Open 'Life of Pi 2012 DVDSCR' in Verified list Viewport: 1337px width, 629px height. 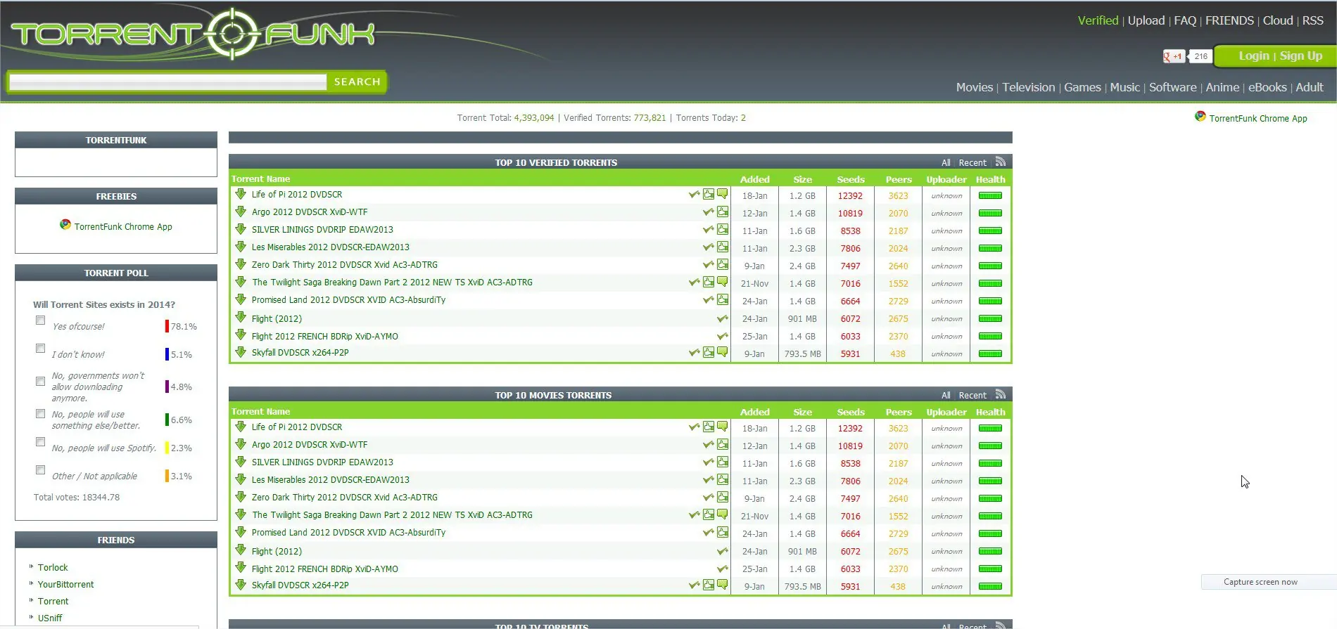coord(297,194)
